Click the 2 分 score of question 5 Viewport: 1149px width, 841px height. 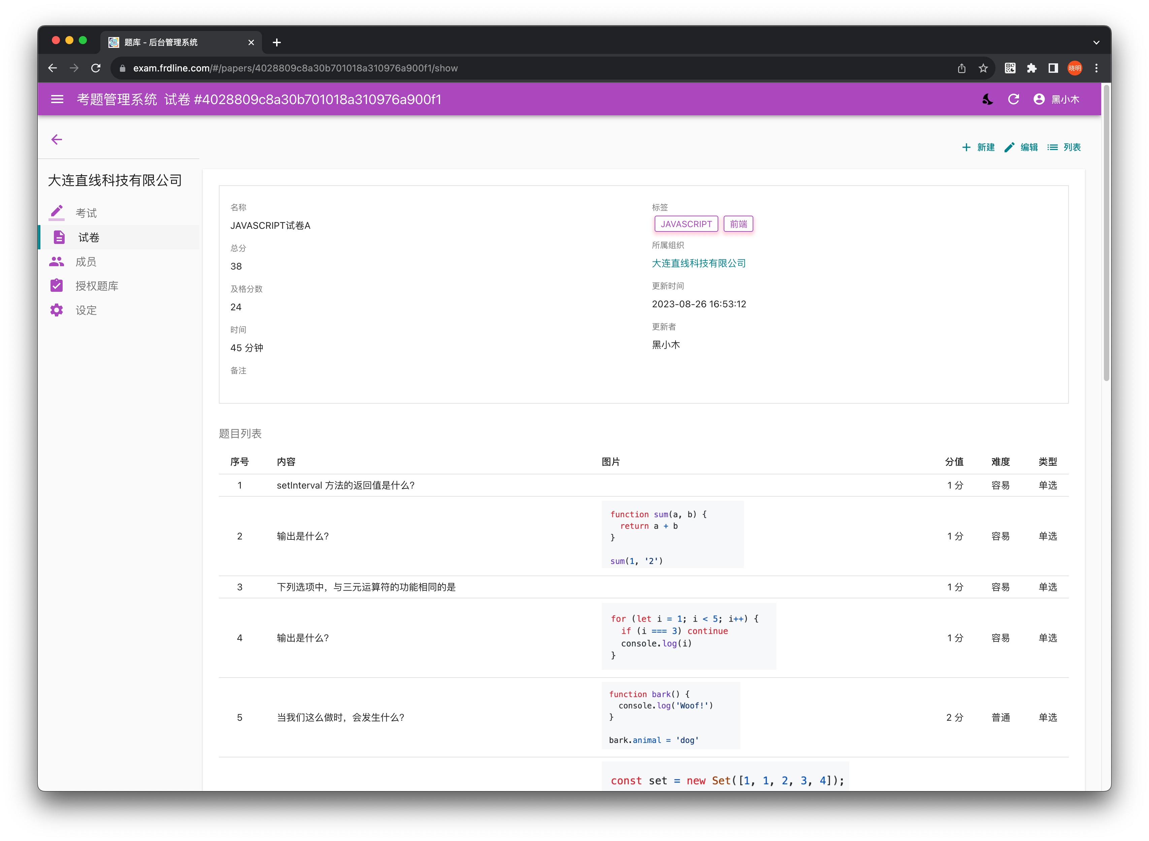coord(955,717)
